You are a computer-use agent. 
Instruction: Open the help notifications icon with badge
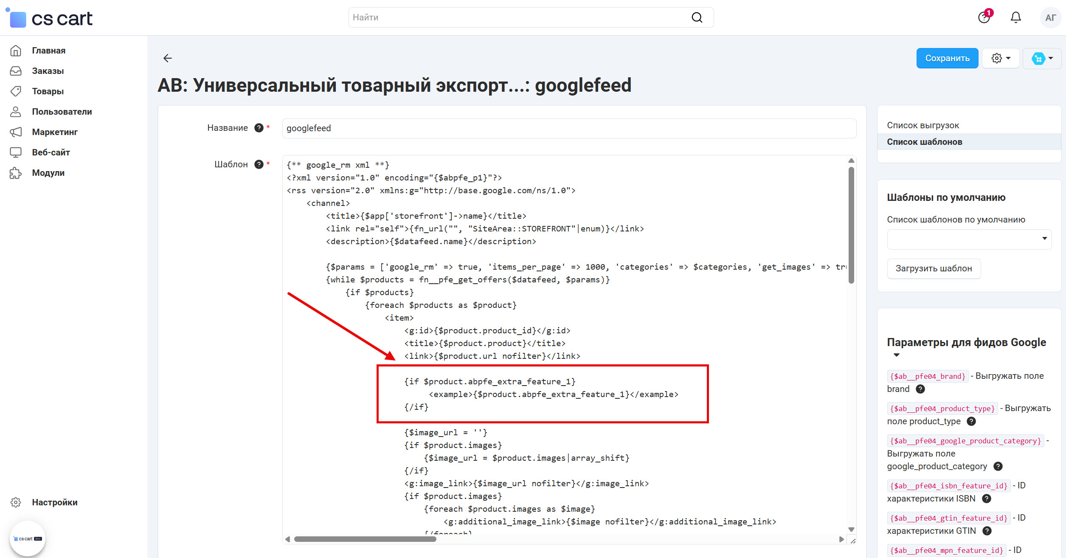(x=984, y=17)
